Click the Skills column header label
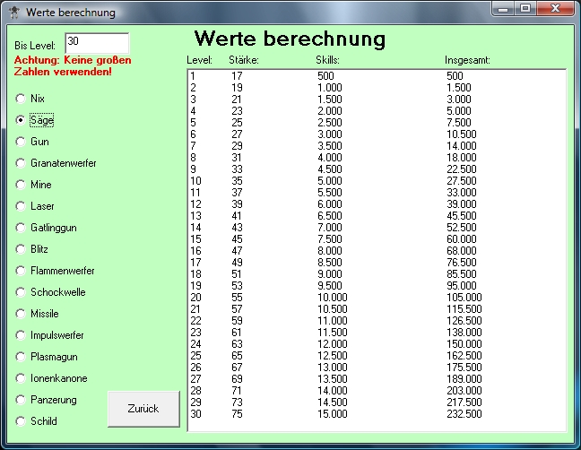 [x=327, y=60]
